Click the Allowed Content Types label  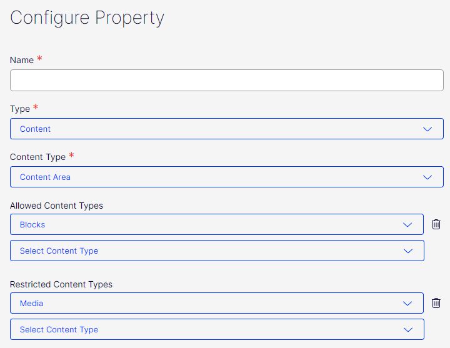[x=56, y=206]
